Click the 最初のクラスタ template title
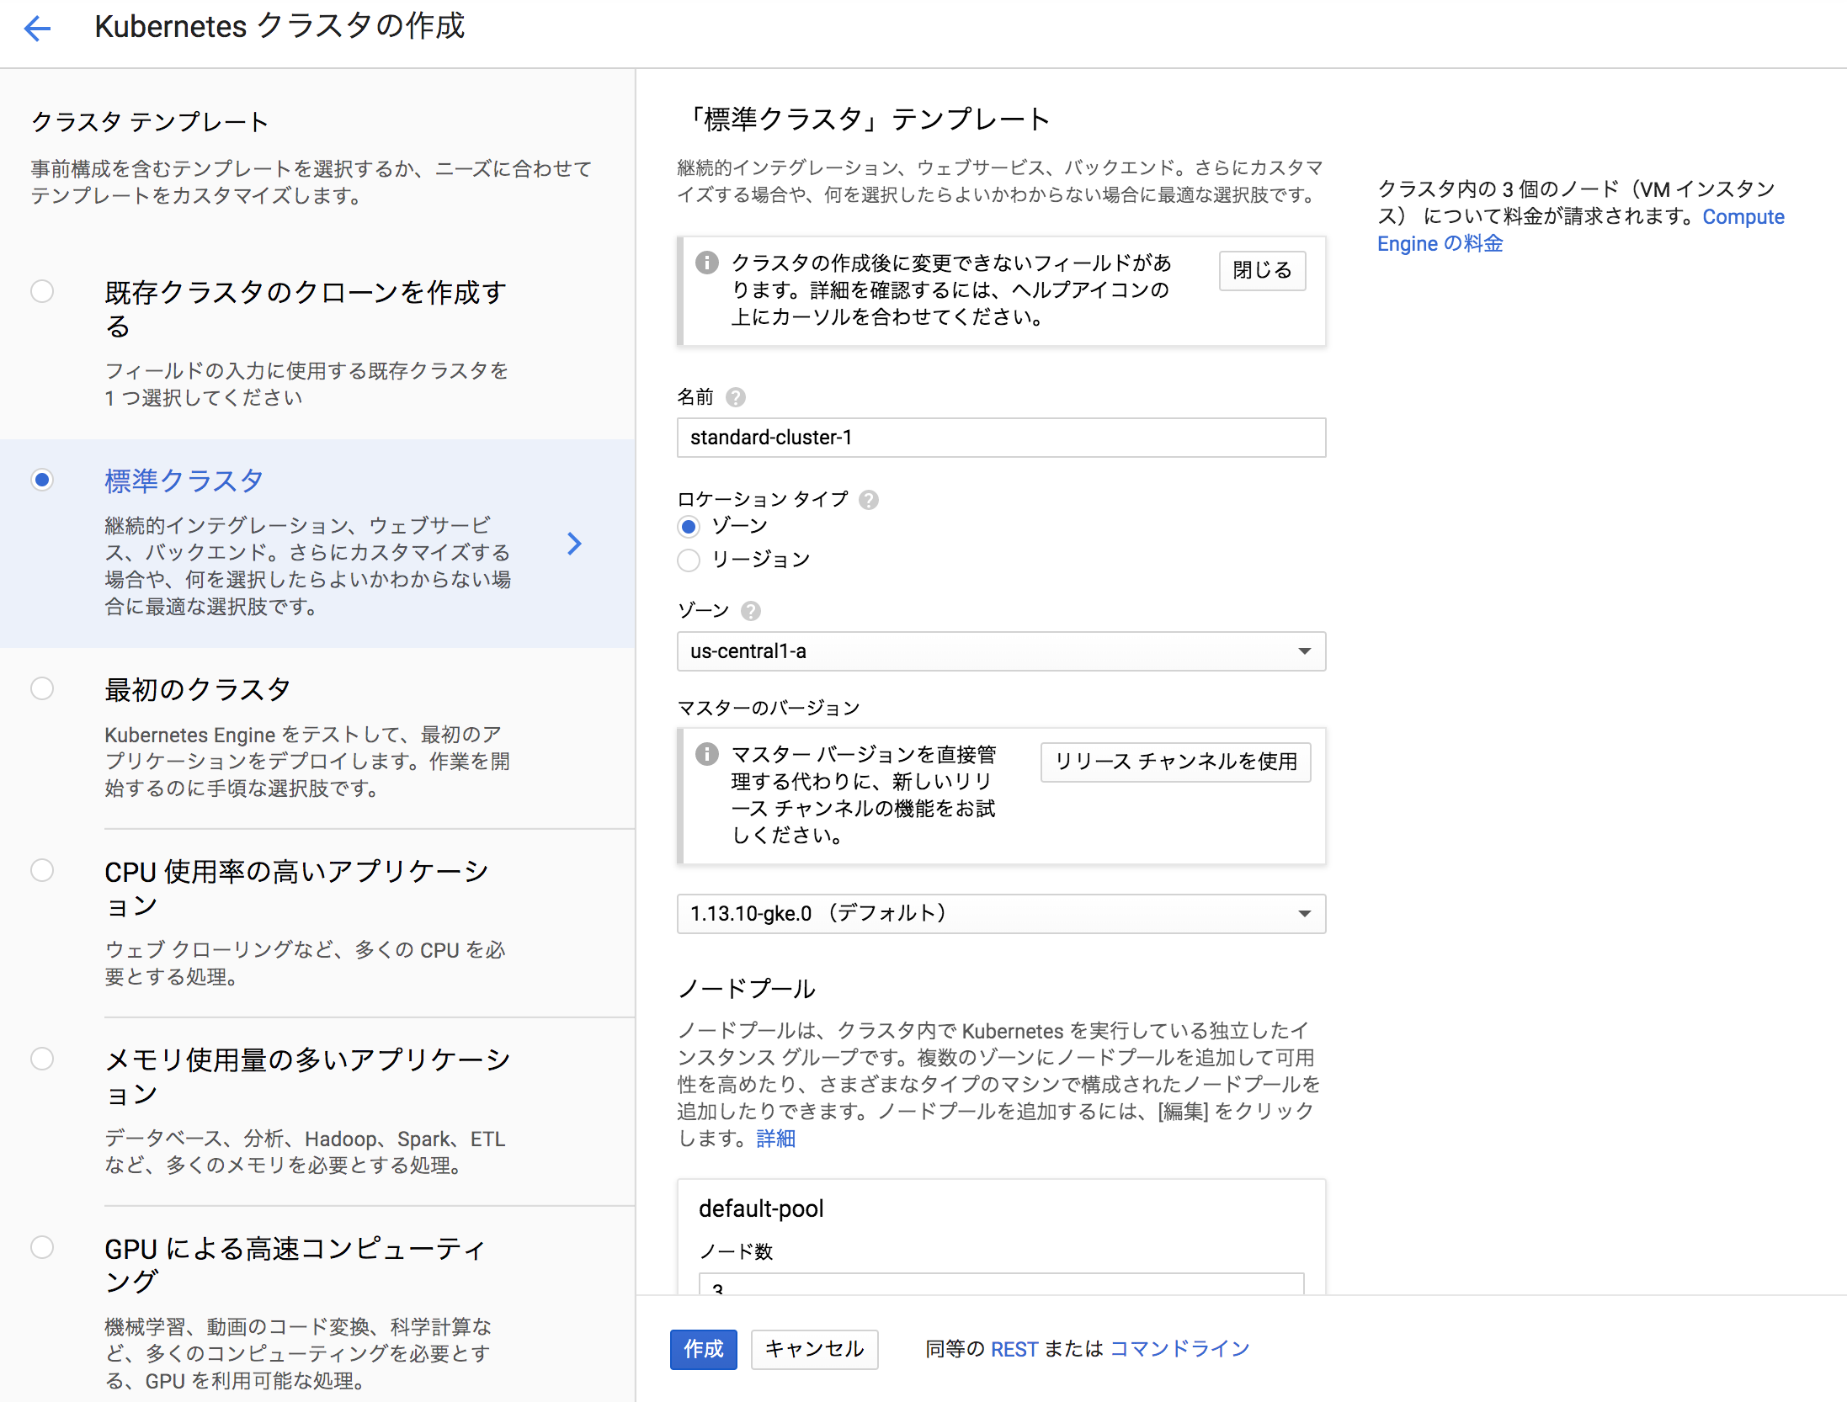 click(197, 690)
